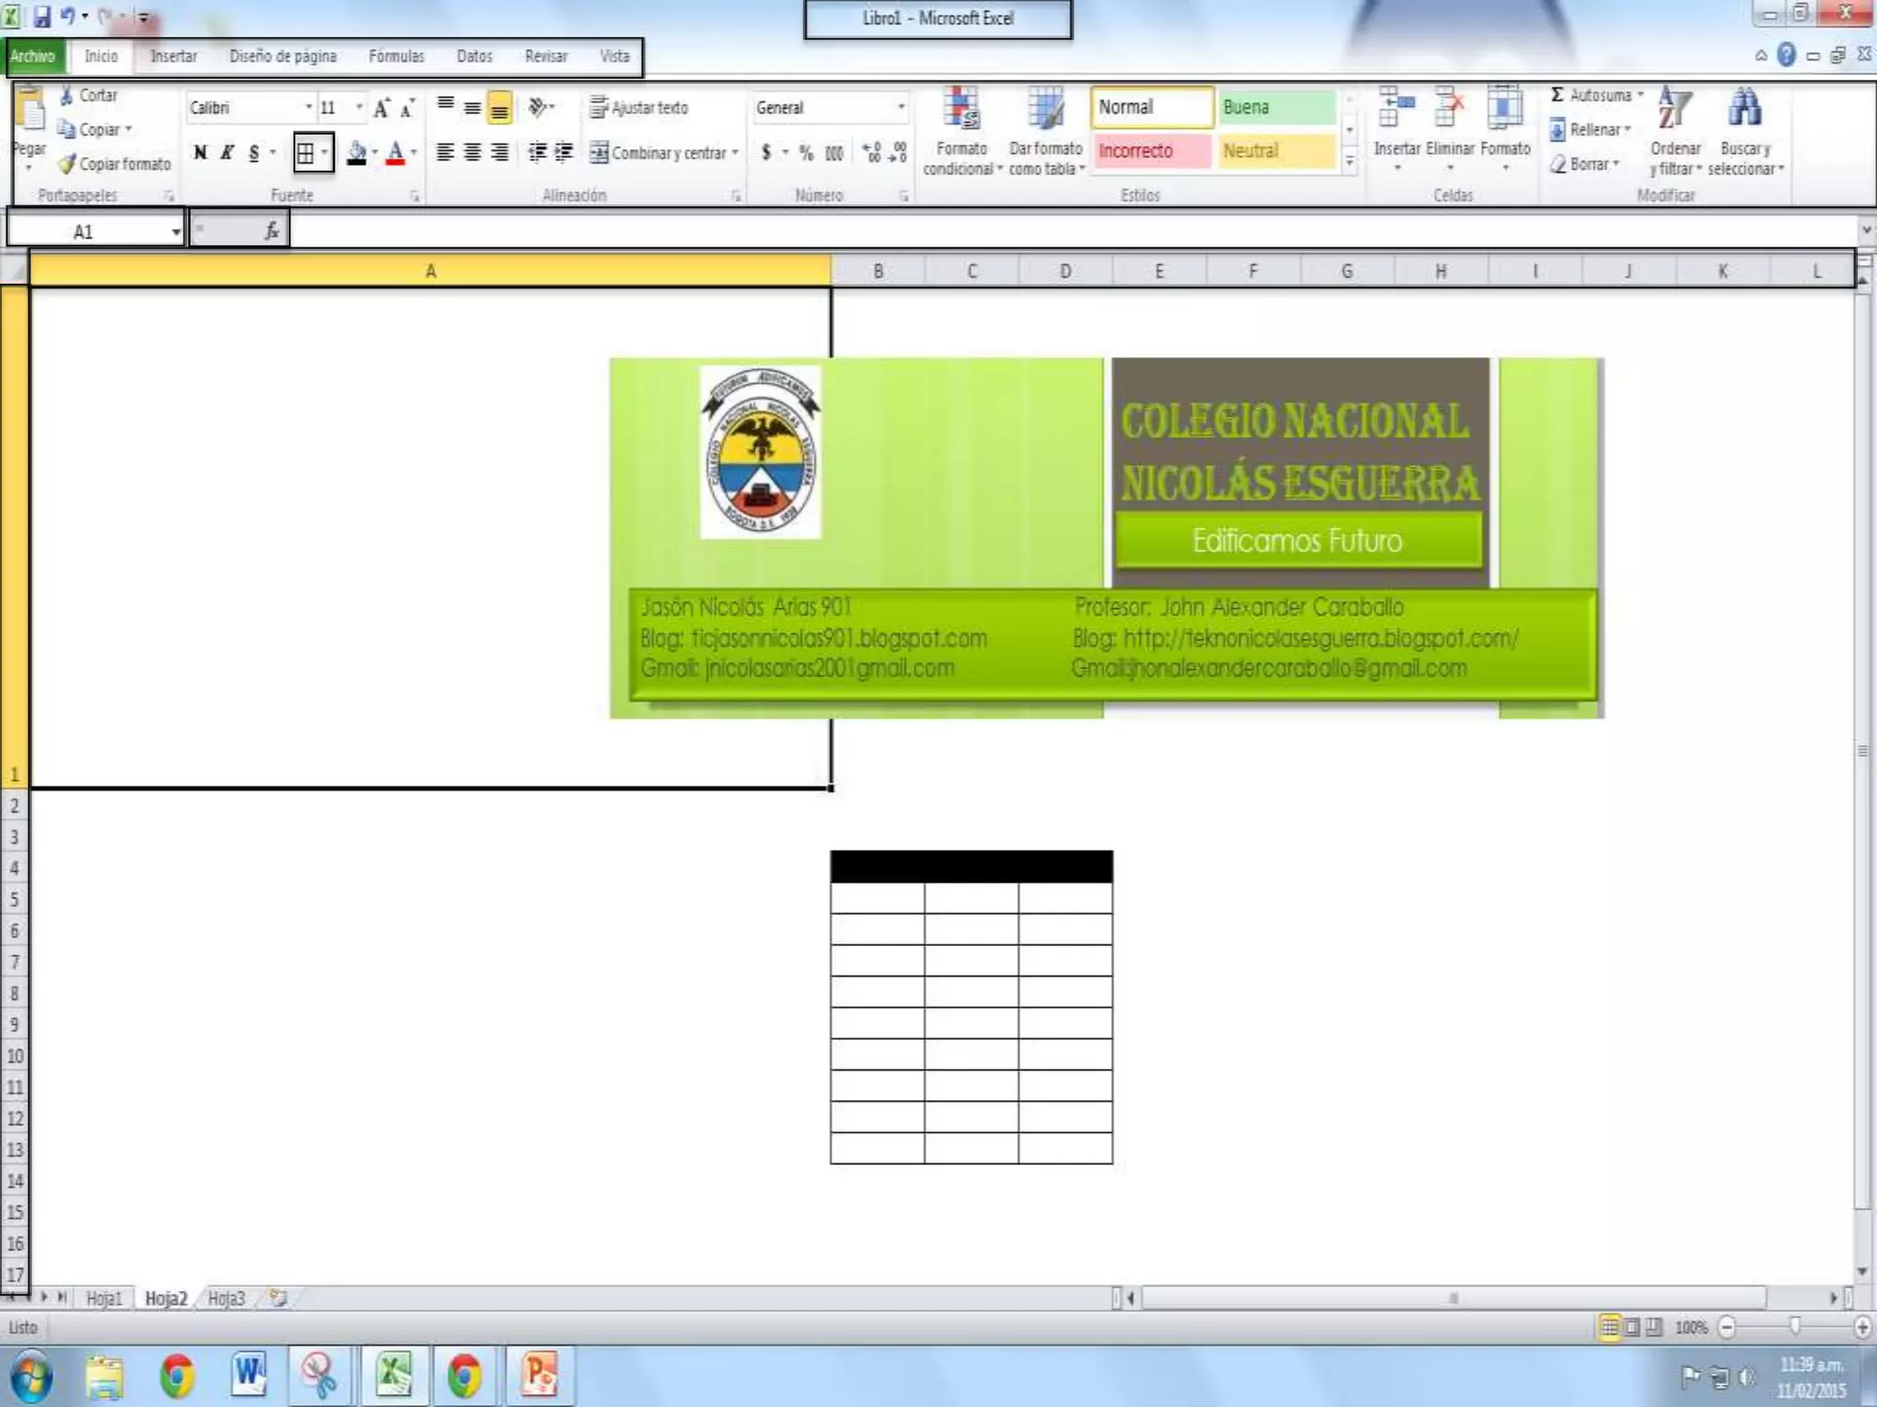Expand the General number format dropdown

click(901, 108)
